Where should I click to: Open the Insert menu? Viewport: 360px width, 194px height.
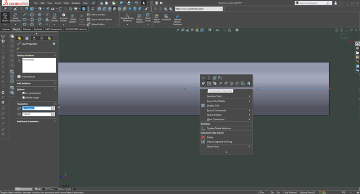click(x=57, y=3)
